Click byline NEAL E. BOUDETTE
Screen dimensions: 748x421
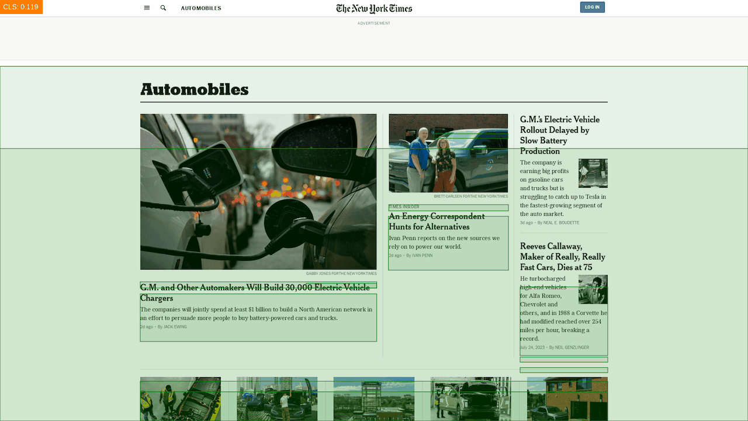(562, 223)
